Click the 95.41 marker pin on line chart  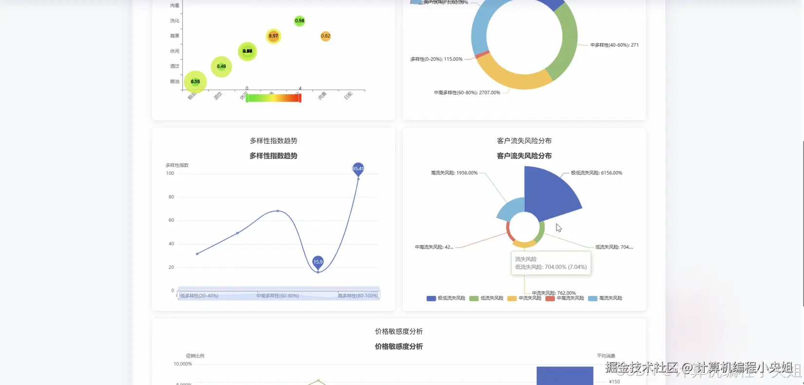pyautogui.click(x=358, y=169)
